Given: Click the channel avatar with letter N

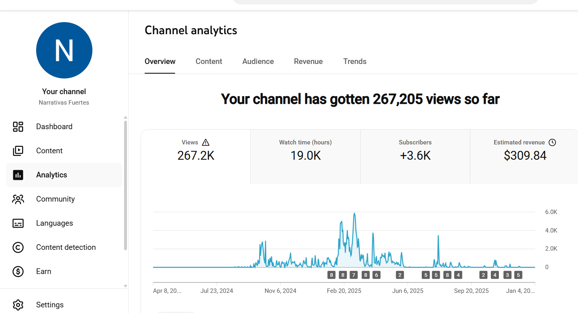Looking at the screenshot, I should [x=64, y=50].
